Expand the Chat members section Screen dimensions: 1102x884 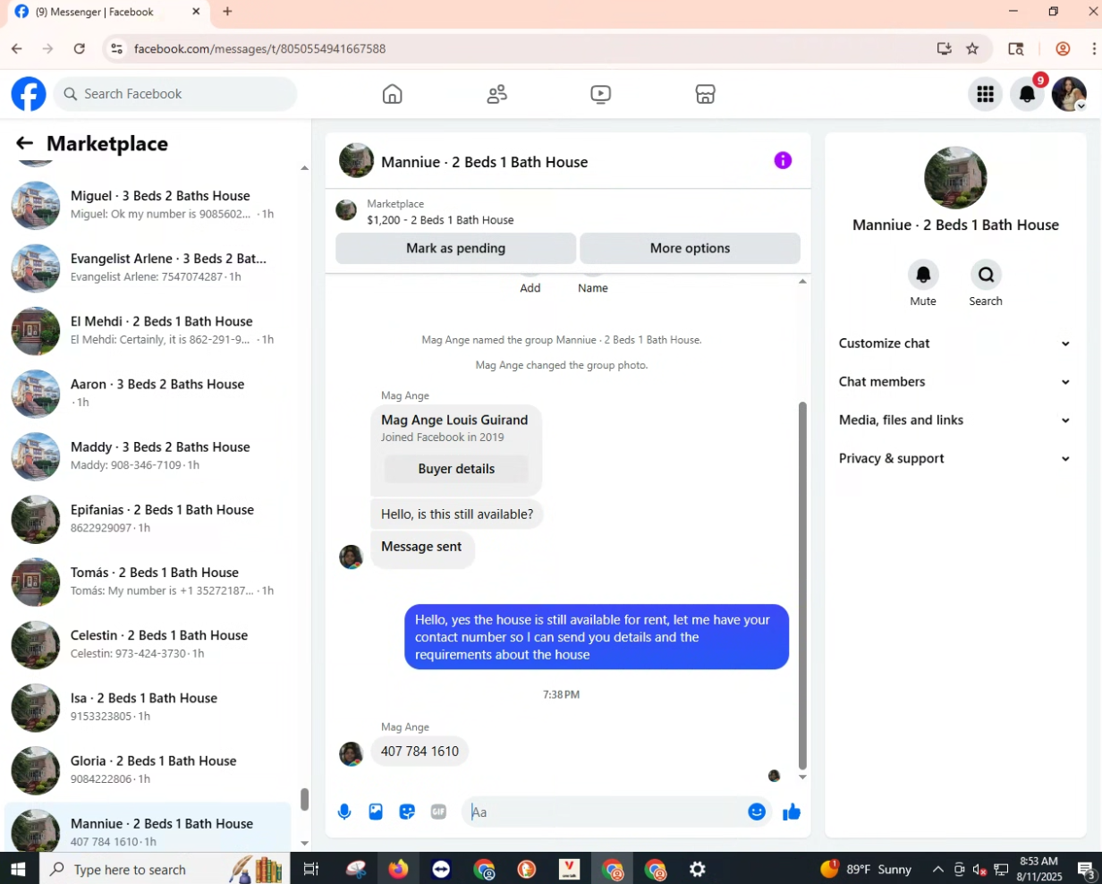click(x=954, y=382)
